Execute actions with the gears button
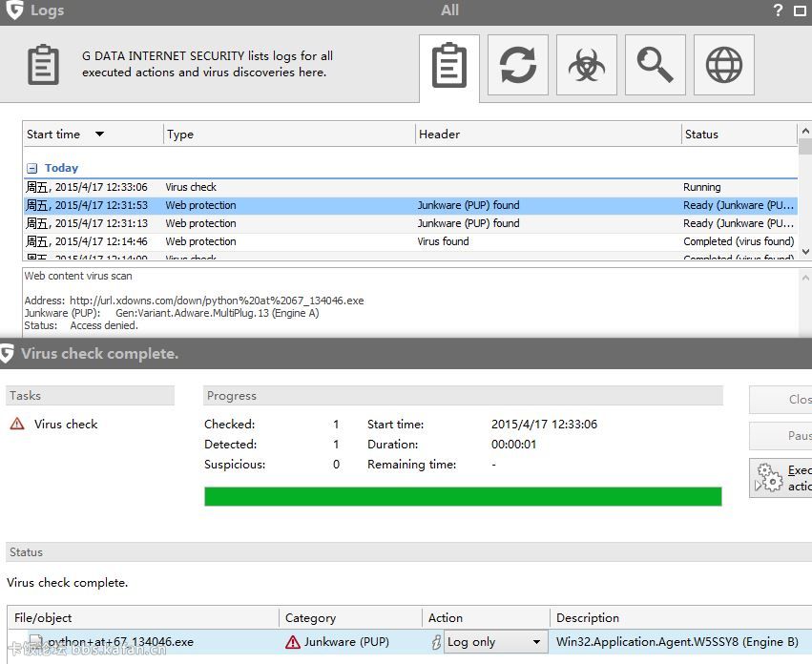The height and width of the screenshot is (664, 812). pos(781,478)
